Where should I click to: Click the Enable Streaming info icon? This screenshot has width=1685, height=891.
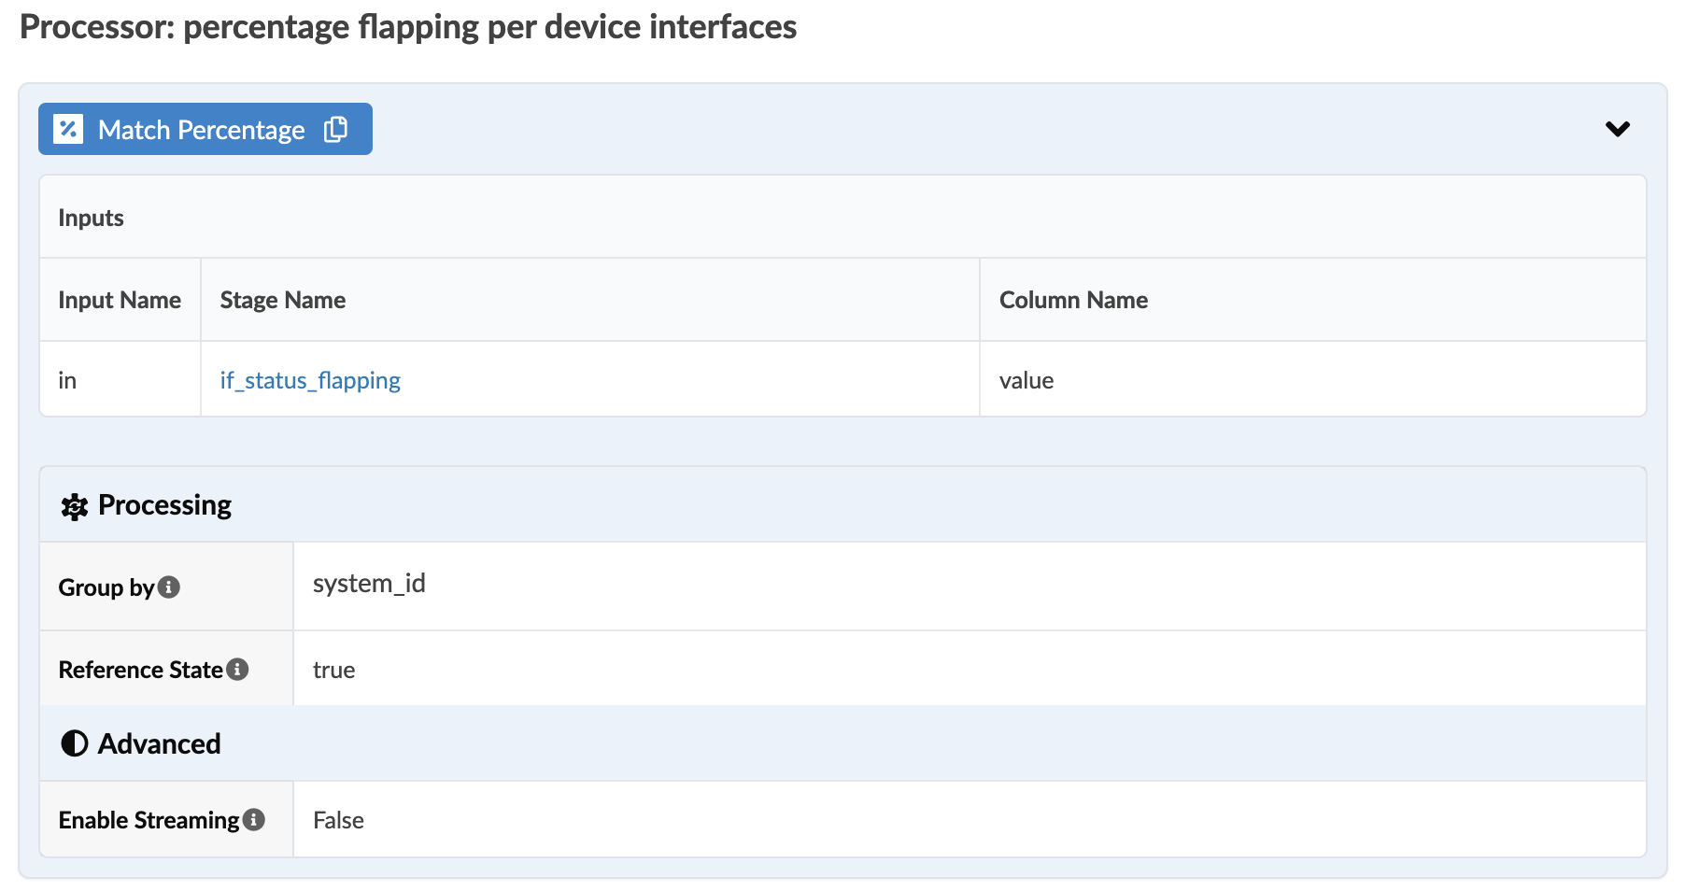tap(254, 820)
